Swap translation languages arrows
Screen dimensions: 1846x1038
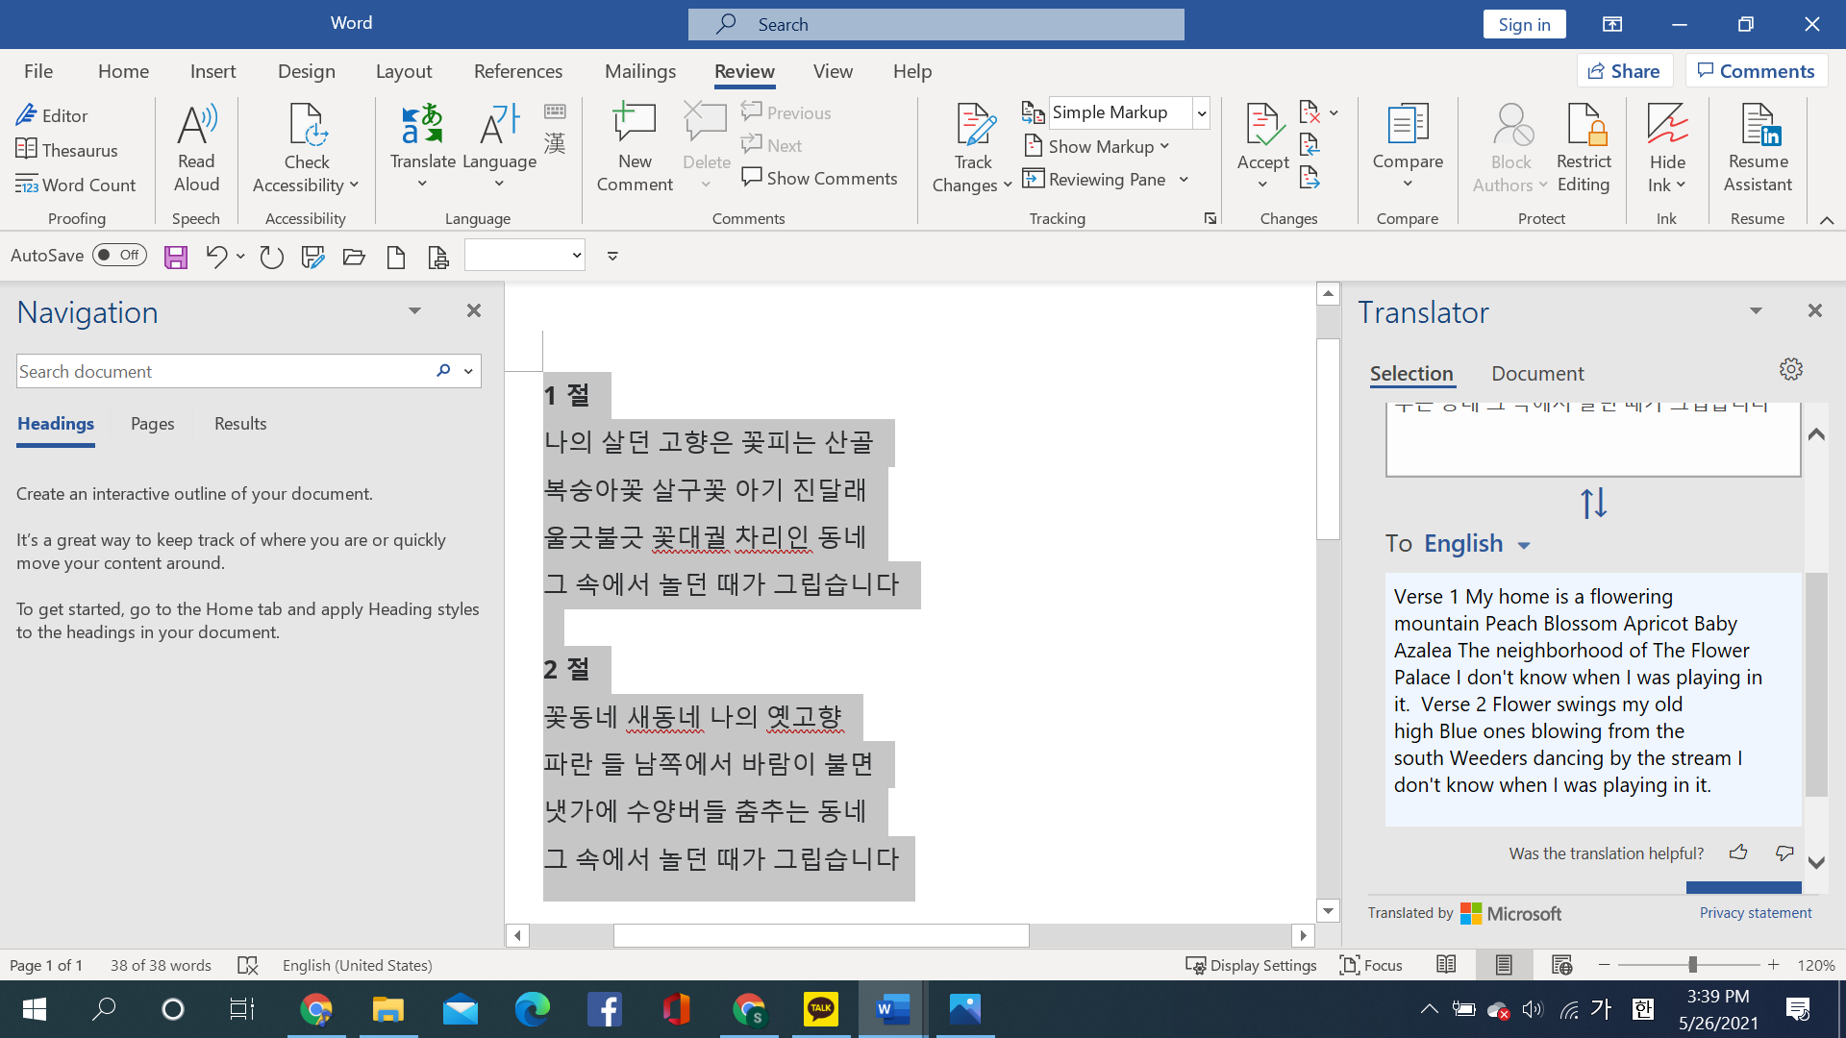(1593, 503)
